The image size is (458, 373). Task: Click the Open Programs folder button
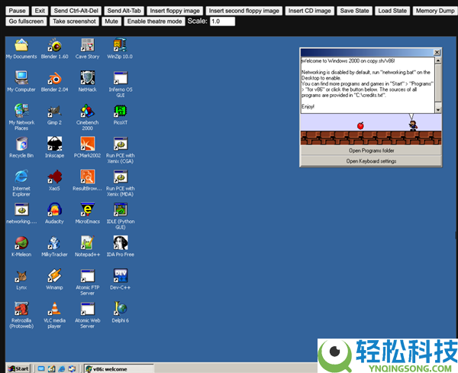click(370, 151)
